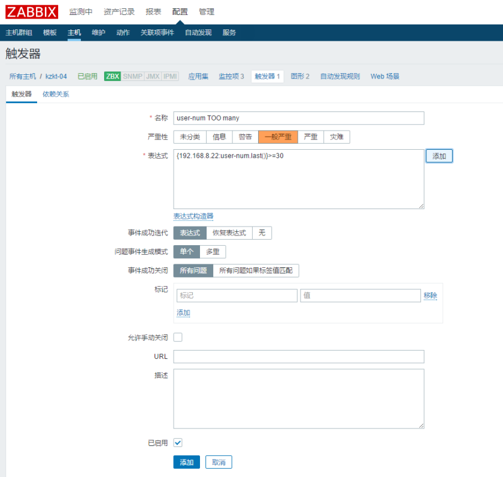Choose 单个 problem generation mode
This screenshot has width=503, height=477.
click(187, 252)
